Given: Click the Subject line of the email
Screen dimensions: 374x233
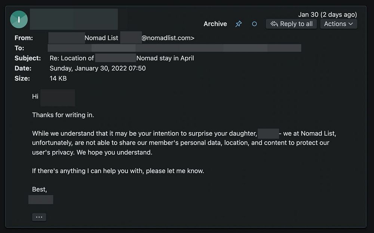Looking at the screenshot, I should [x=122, y=58].
